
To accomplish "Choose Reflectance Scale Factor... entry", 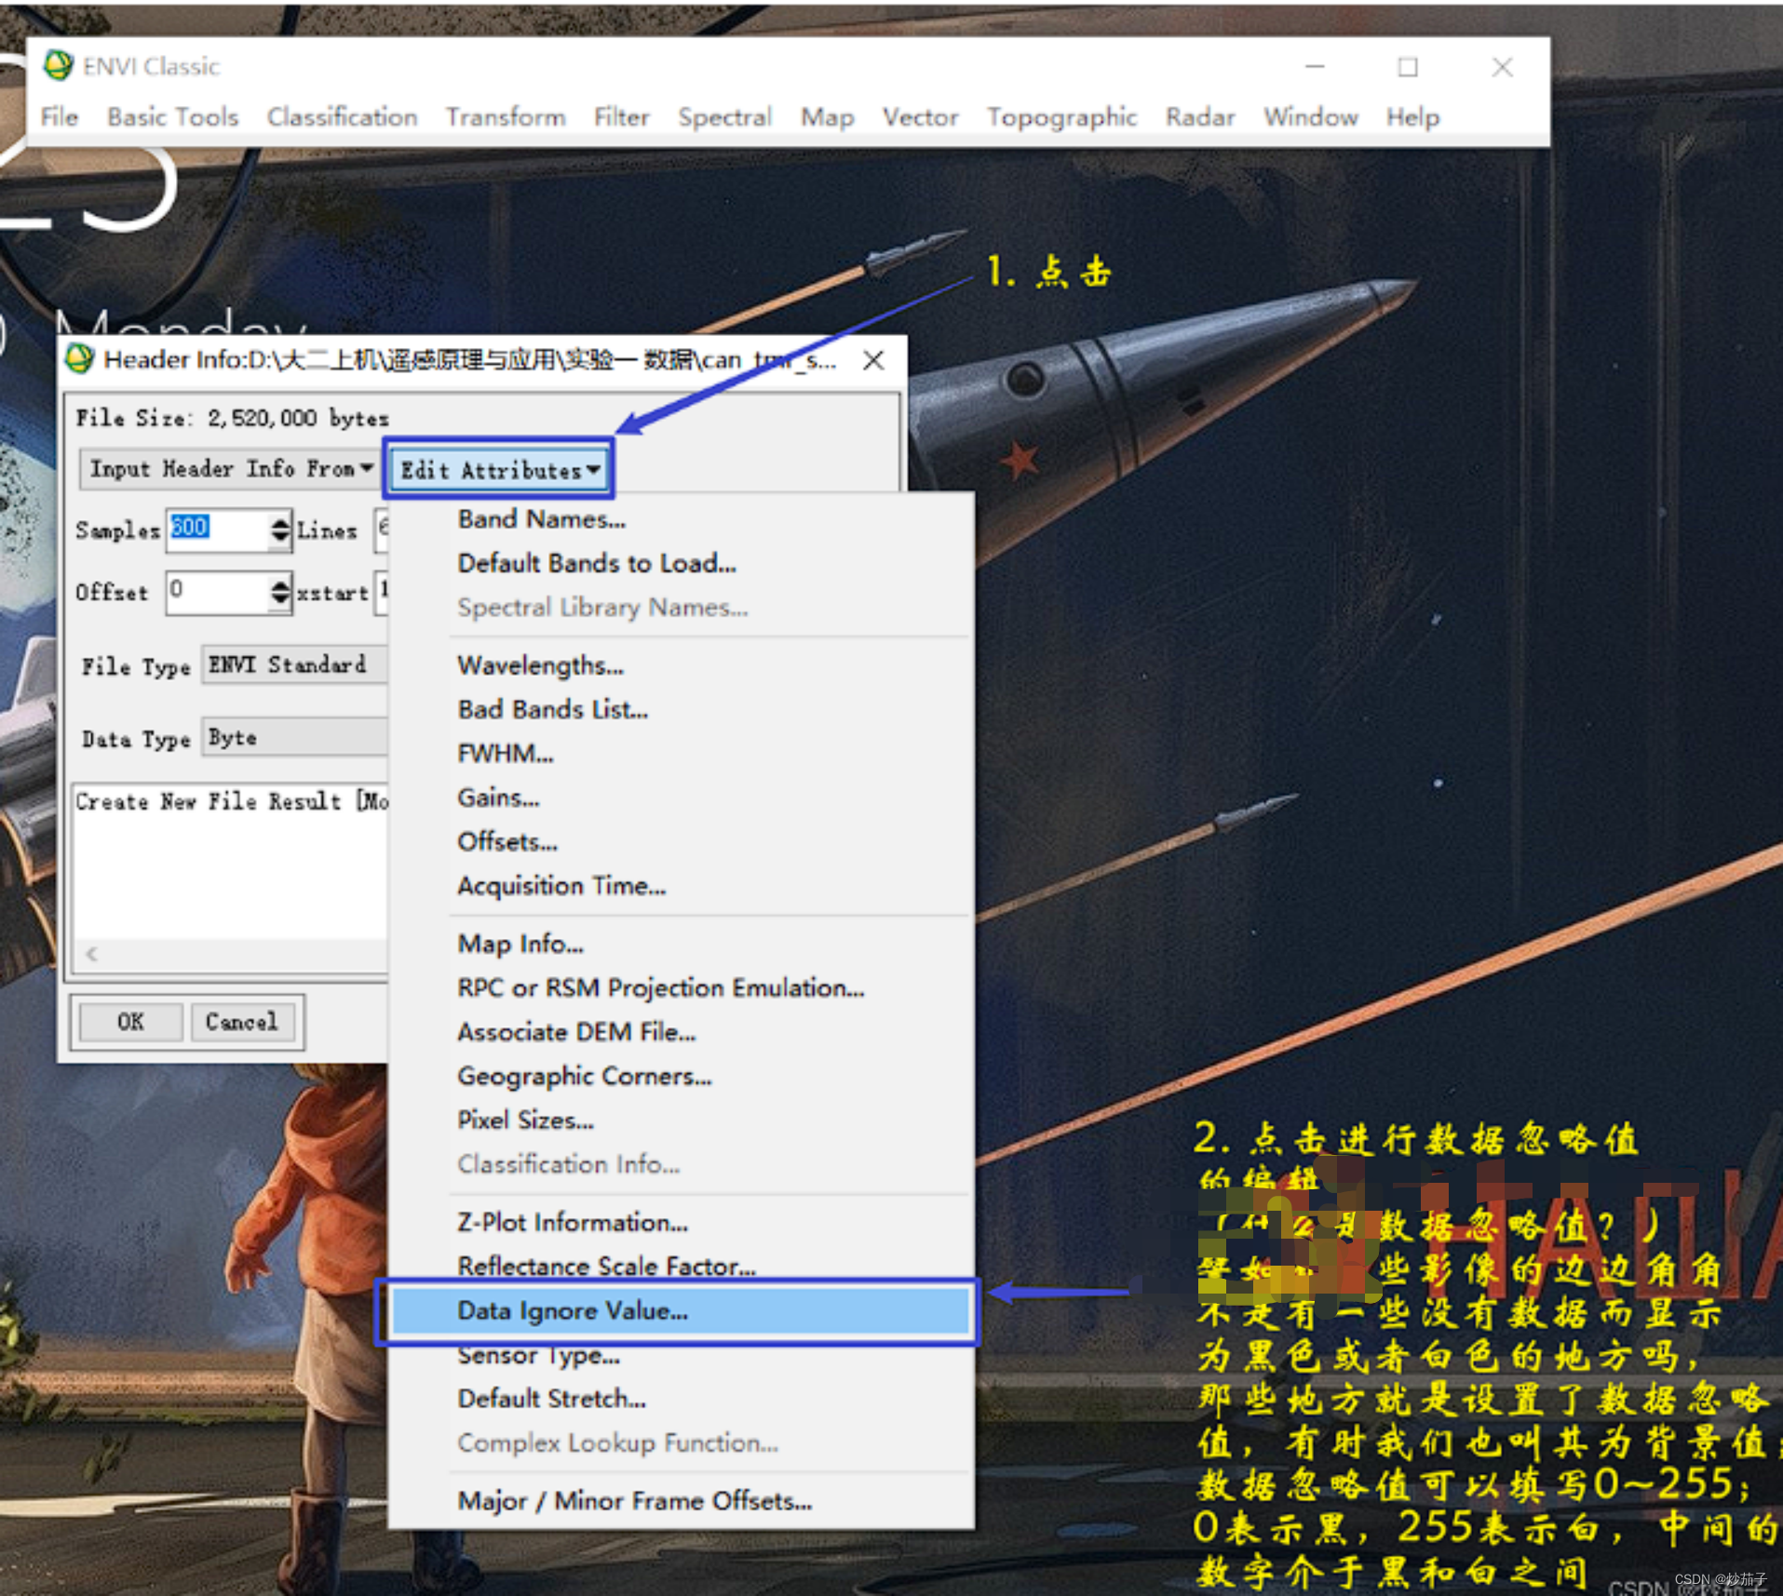I will tap(605, 1266).
